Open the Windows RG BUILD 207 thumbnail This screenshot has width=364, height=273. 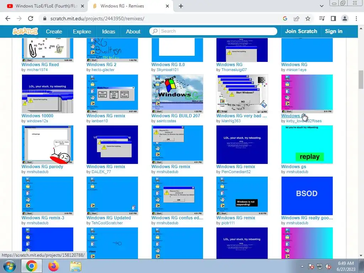177,94
